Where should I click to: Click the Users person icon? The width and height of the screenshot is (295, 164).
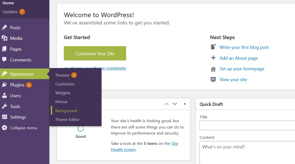click(4, 95)
